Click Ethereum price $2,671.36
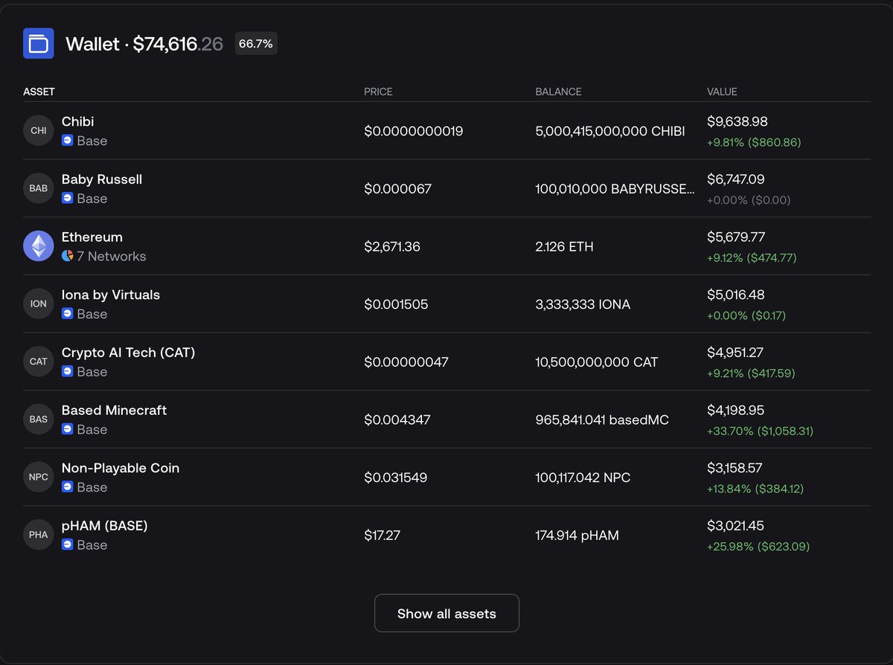The height and width of the screenshot is (665, 893). click(x=392, y=246)
